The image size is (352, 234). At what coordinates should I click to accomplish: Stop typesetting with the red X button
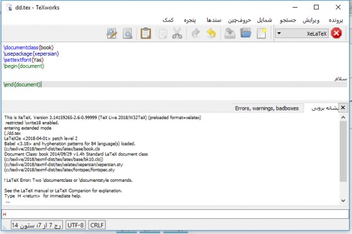(336, 33)
